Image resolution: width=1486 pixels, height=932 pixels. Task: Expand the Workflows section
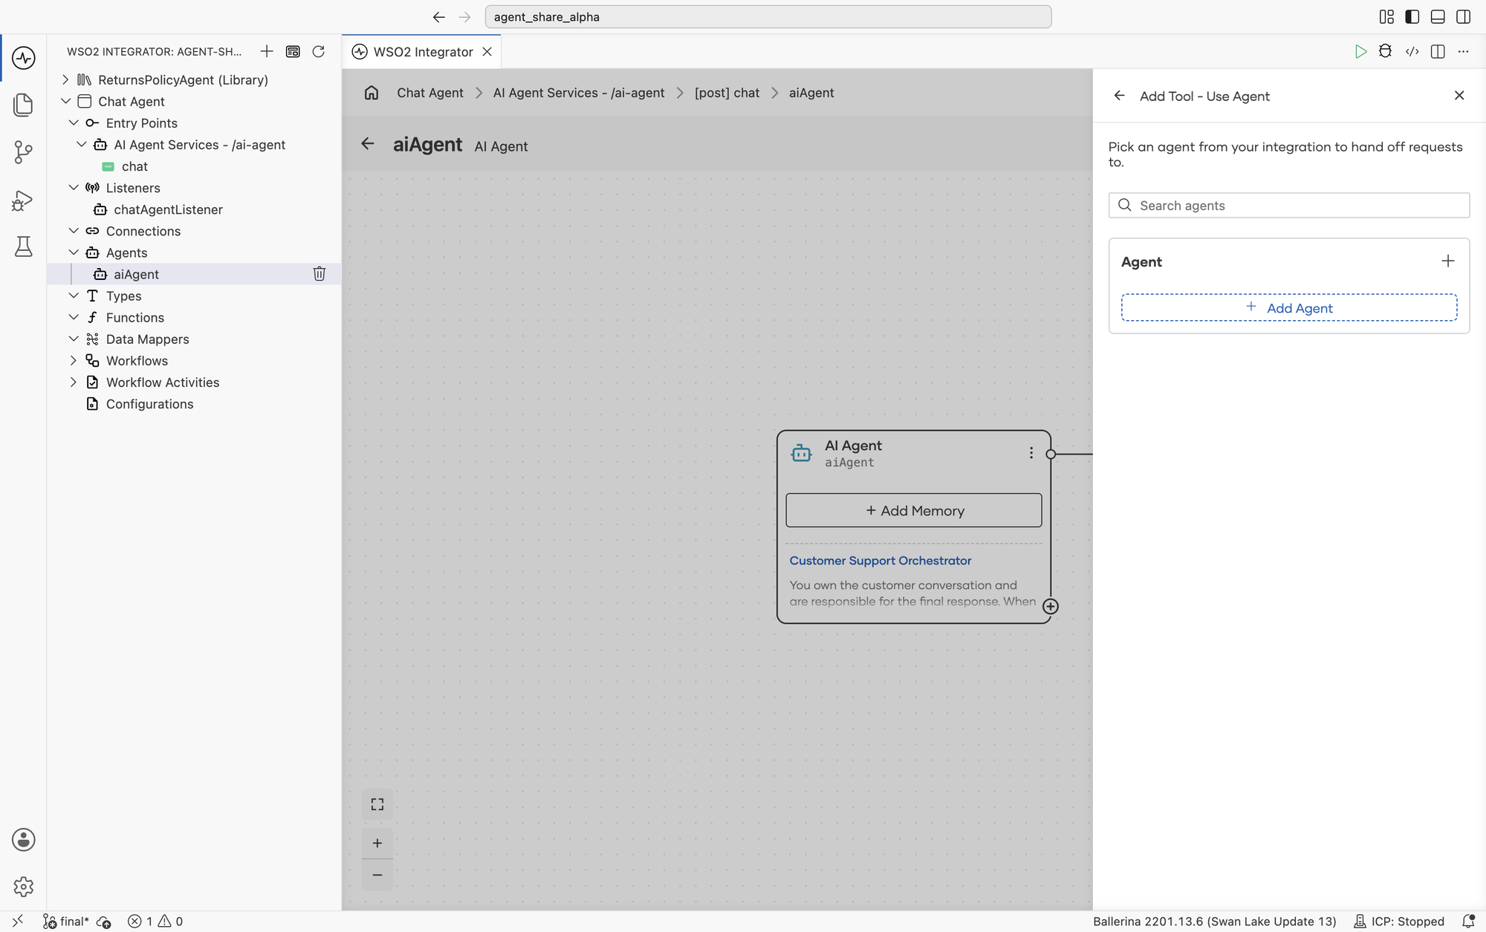click(x=74, y=360)
